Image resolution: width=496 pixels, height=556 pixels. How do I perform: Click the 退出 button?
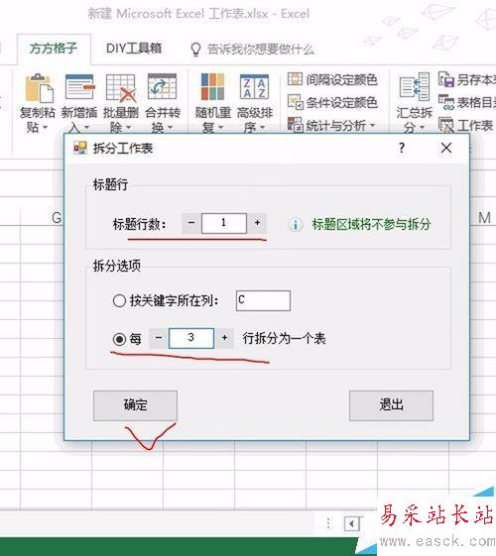(391, 405)
